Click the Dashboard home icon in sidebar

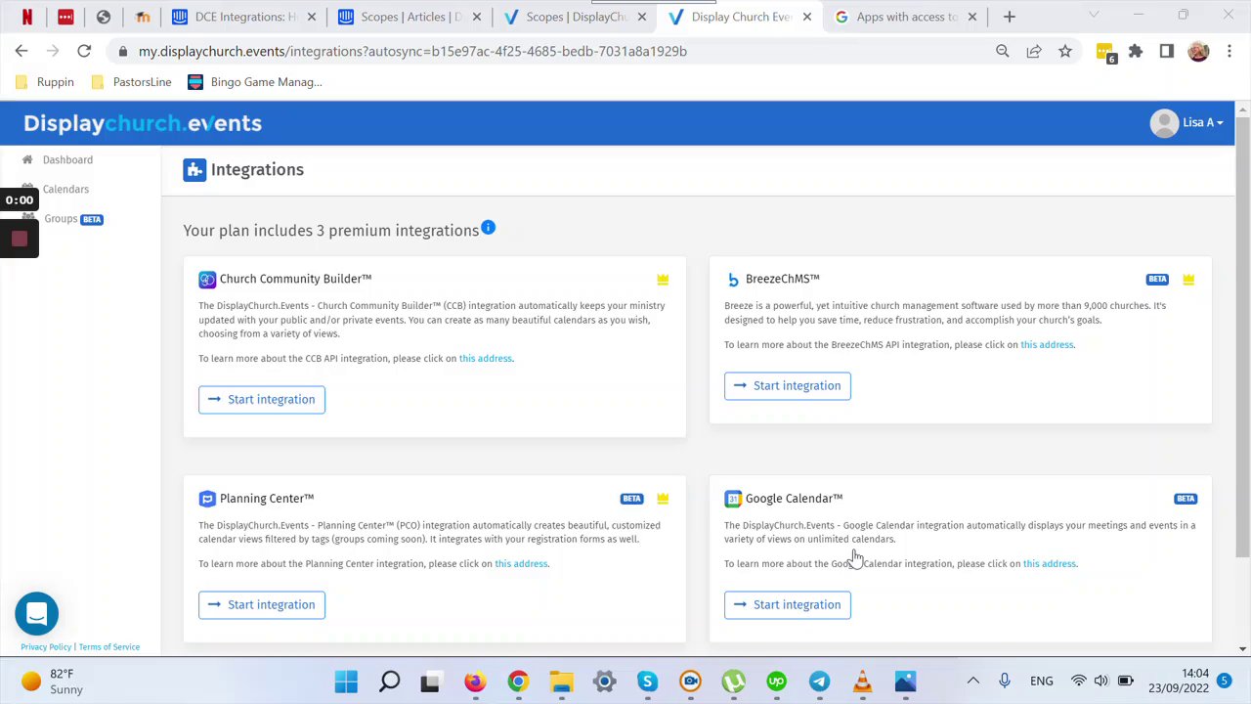pyautogui.click(x=27, y=159)
